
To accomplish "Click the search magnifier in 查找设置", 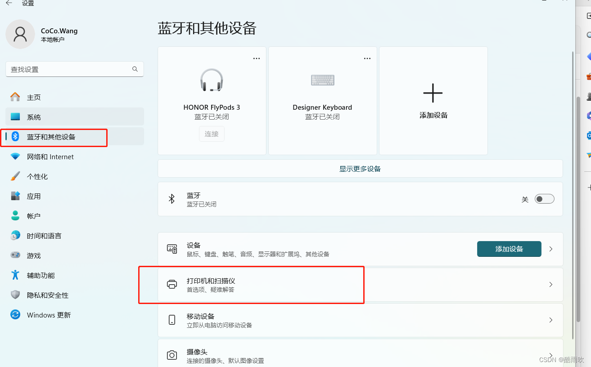I will [x=135, y=69].
